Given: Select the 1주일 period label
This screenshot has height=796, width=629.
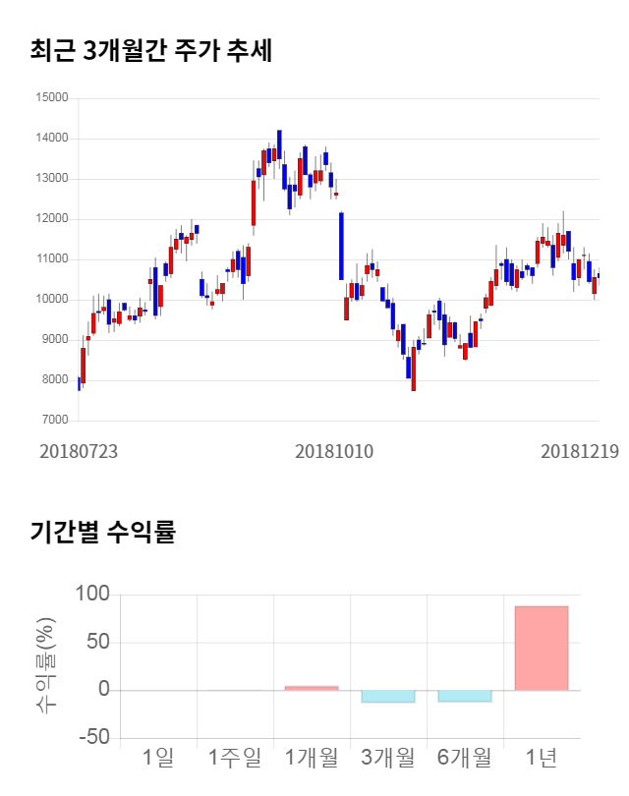Looking at the screenshot, I should tap(235, 757).
